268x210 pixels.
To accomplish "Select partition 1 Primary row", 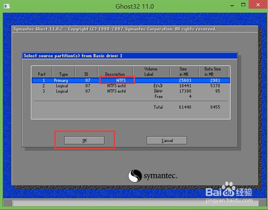I will click(x=131, y=80).
